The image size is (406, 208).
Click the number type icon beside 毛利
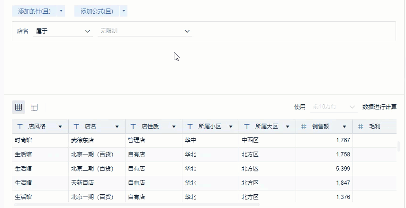[x=361, y=127]
